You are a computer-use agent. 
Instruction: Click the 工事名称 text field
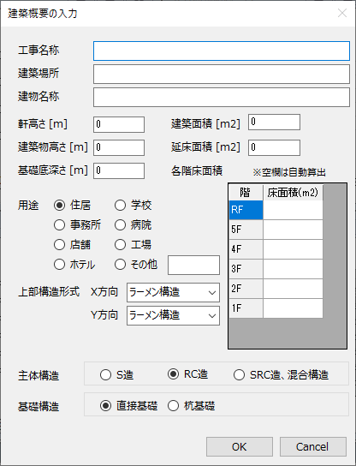coord(222,51)
